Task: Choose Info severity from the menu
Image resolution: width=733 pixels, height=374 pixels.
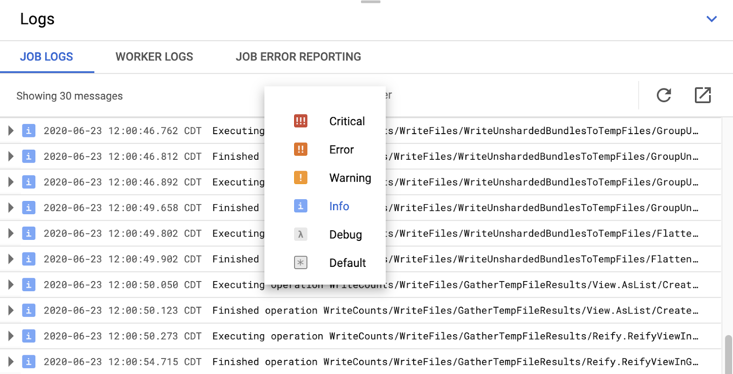Action: pos(339,206)
